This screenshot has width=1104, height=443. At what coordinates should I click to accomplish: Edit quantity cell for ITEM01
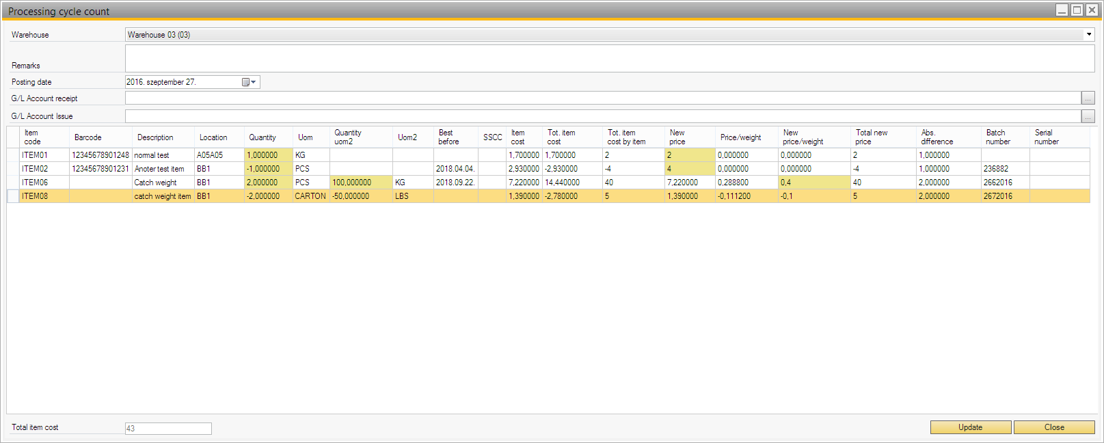(268, 155)
